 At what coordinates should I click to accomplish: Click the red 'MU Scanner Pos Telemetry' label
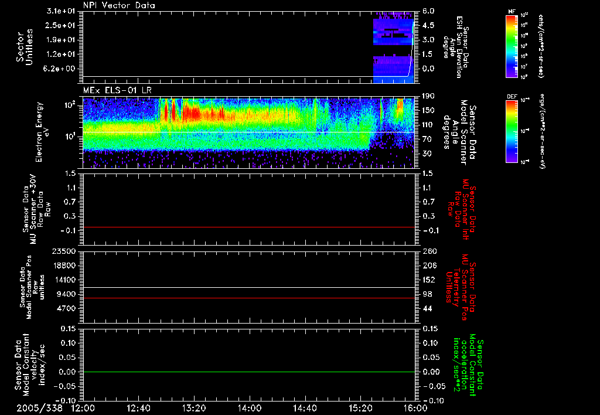pos(461,287)
